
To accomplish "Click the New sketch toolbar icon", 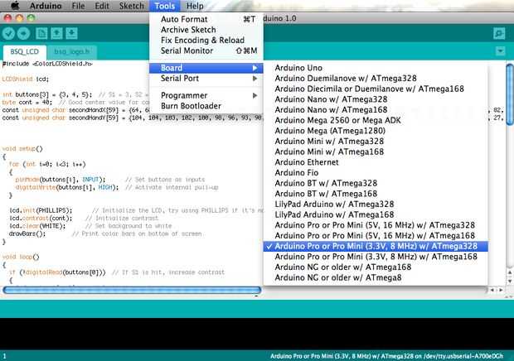I will point(41,33).
